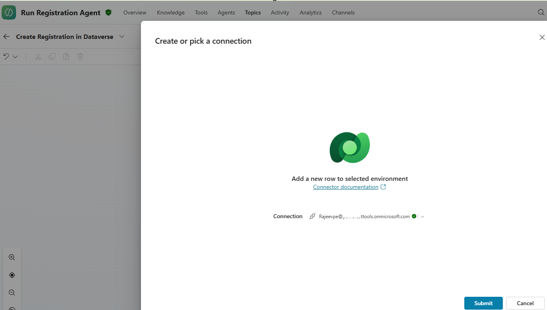Screen dimensions: 547x310
Task: Click the cut scissors icon
Action: (x=38, y=57)
